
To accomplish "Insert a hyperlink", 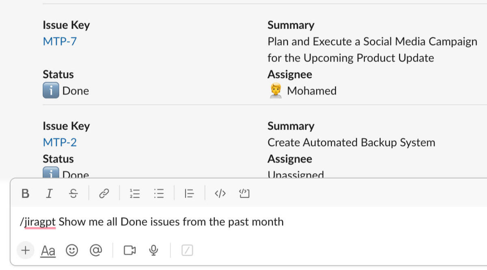I will click(104, 193).
